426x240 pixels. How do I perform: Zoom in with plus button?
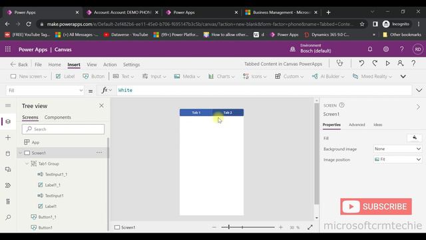tap(281, 227)
